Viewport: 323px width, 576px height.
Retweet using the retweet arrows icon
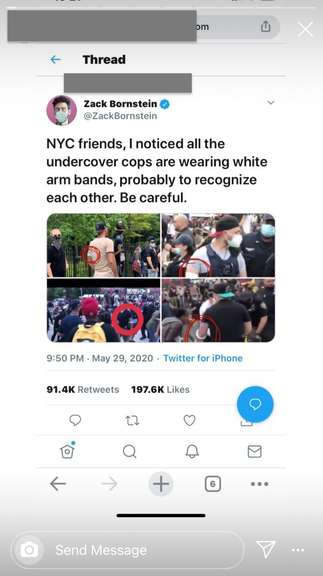(132, 420)
